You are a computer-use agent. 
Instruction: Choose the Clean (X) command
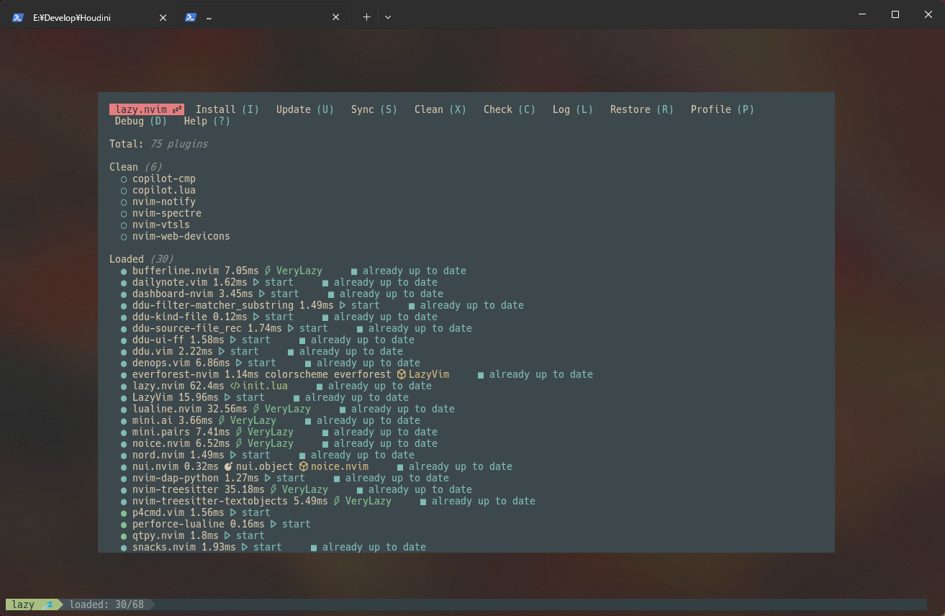click(x=440, y=109)
